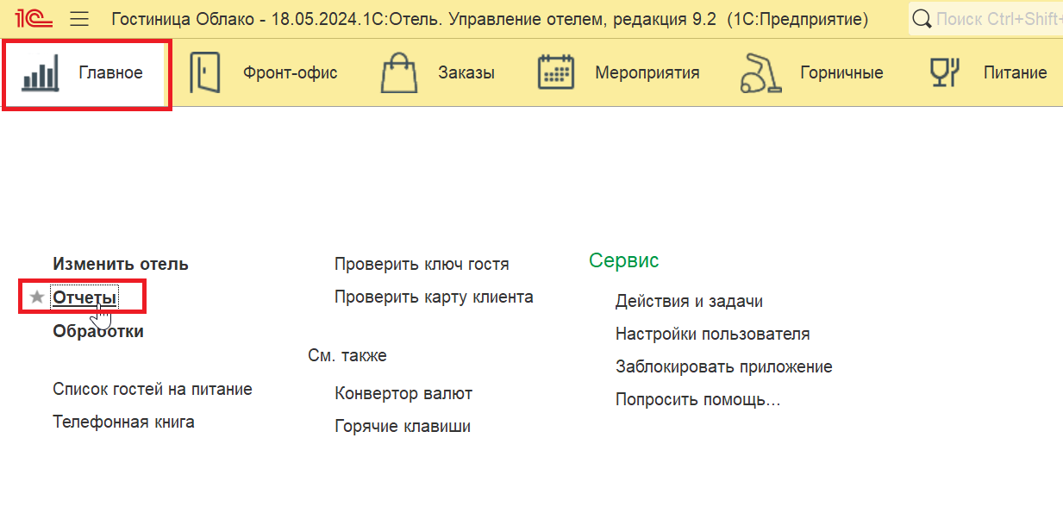Open Изменить отель command
This screenshot has height=513, width=1063.
(x=121, y=265)
